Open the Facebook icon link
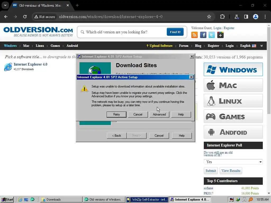The image size is (271, 203). tap(203, 35)
